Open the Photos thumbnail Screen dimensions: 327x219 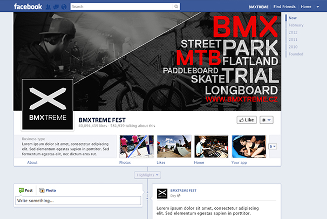(133, 146)
